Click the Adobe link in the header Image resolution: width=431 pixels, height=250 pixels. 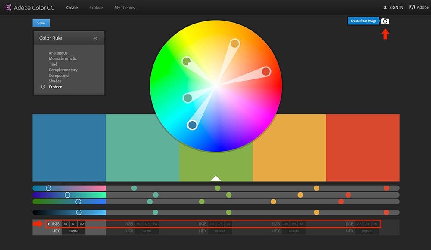(x=422, y=7)
